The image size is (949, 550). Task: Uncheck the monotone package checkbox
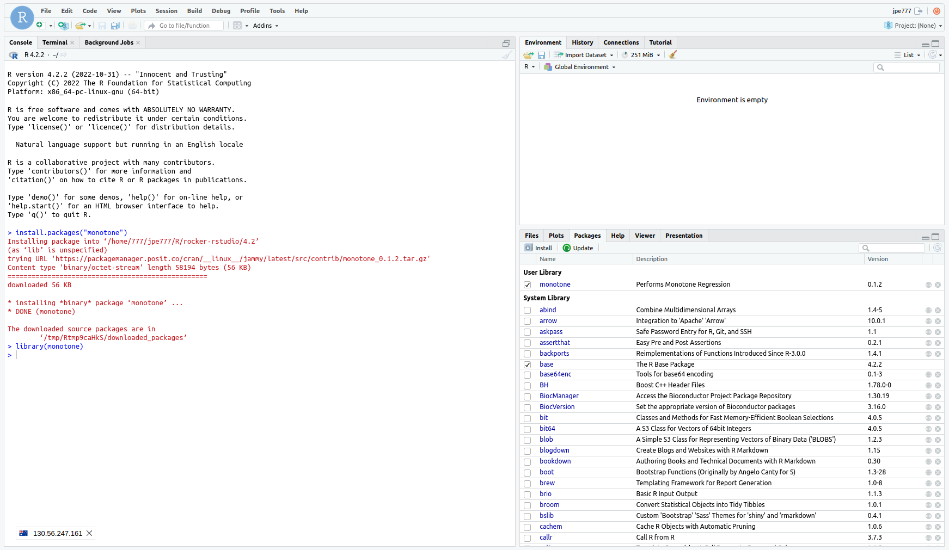[527, 285]
